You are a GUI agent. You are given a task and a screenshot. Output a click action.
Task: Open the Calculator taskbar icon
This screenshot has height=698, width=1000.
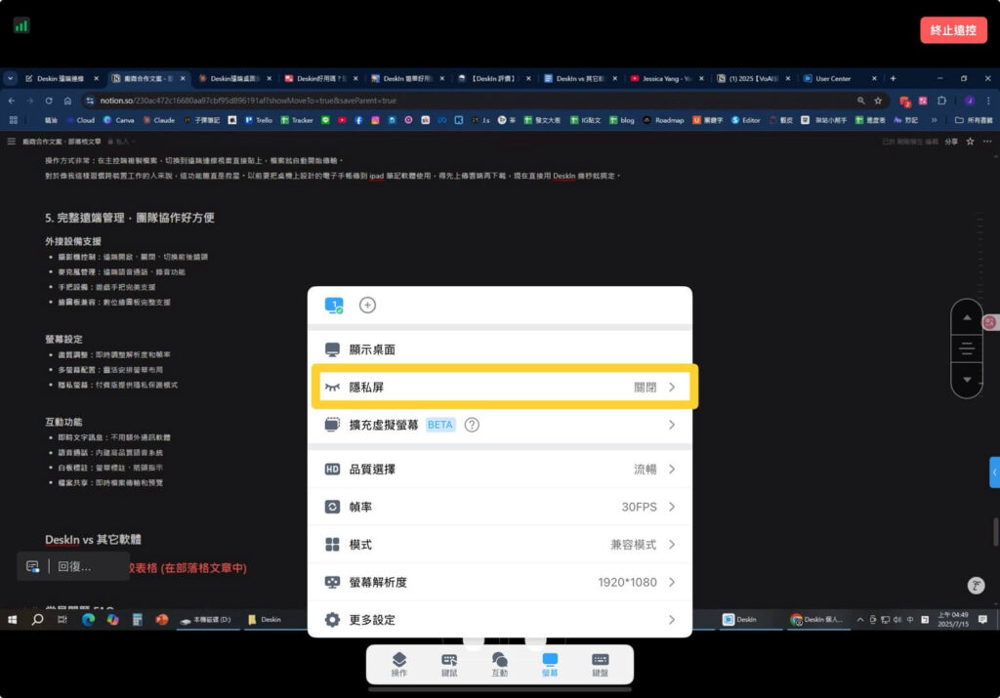click(x=137, y=620)
